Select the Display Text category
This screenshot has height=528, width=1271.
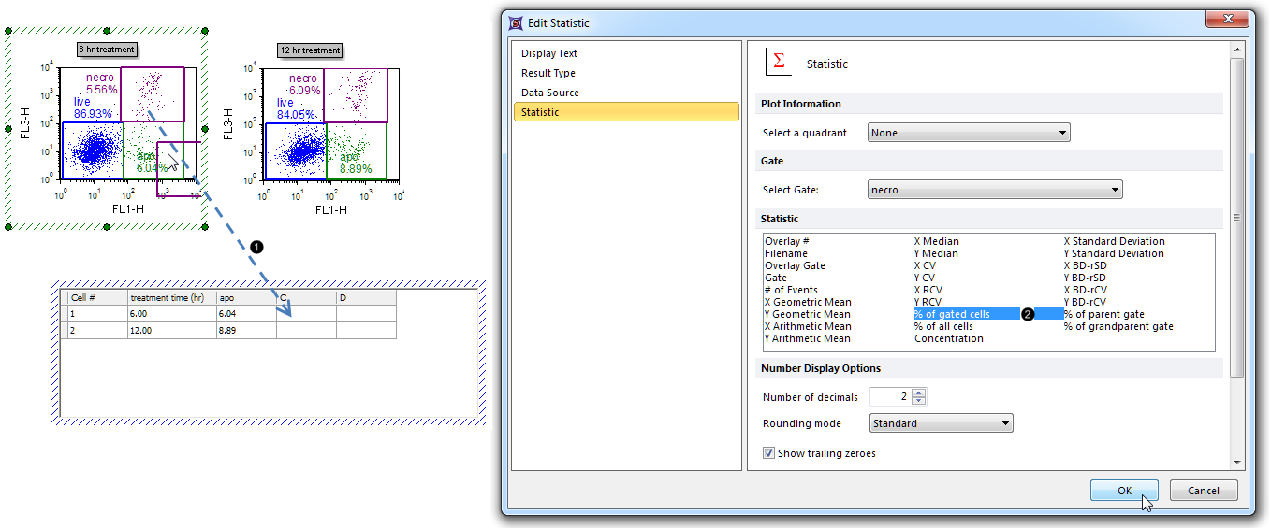pos(549,53)
